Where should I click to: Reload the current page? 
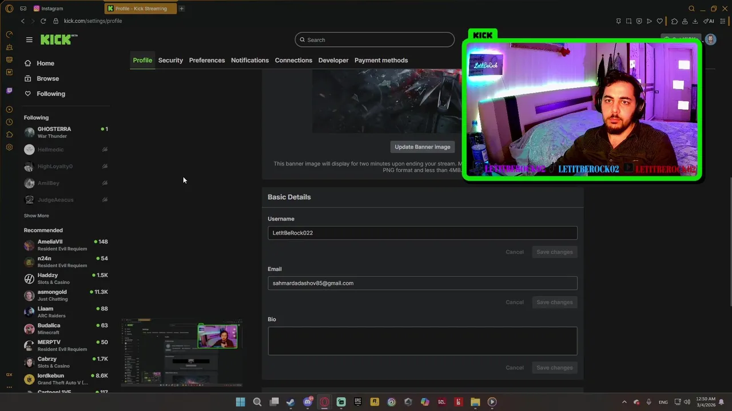tap(43, 21)
